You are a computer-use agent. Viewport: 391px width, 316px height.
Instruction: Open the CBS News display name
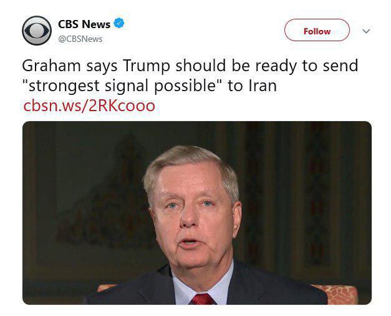click(84, 24)
